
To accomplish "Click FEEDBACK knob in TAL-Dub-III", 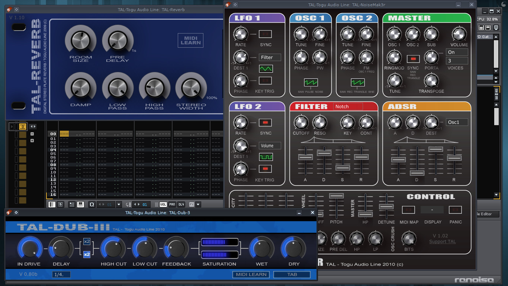I will 176,249.
